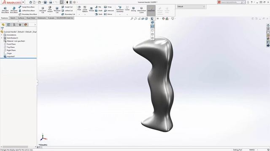Expand the Solid Bodies(1) folder
The height and width of the screenshot is (151, 270).
(x=2, y=38)
